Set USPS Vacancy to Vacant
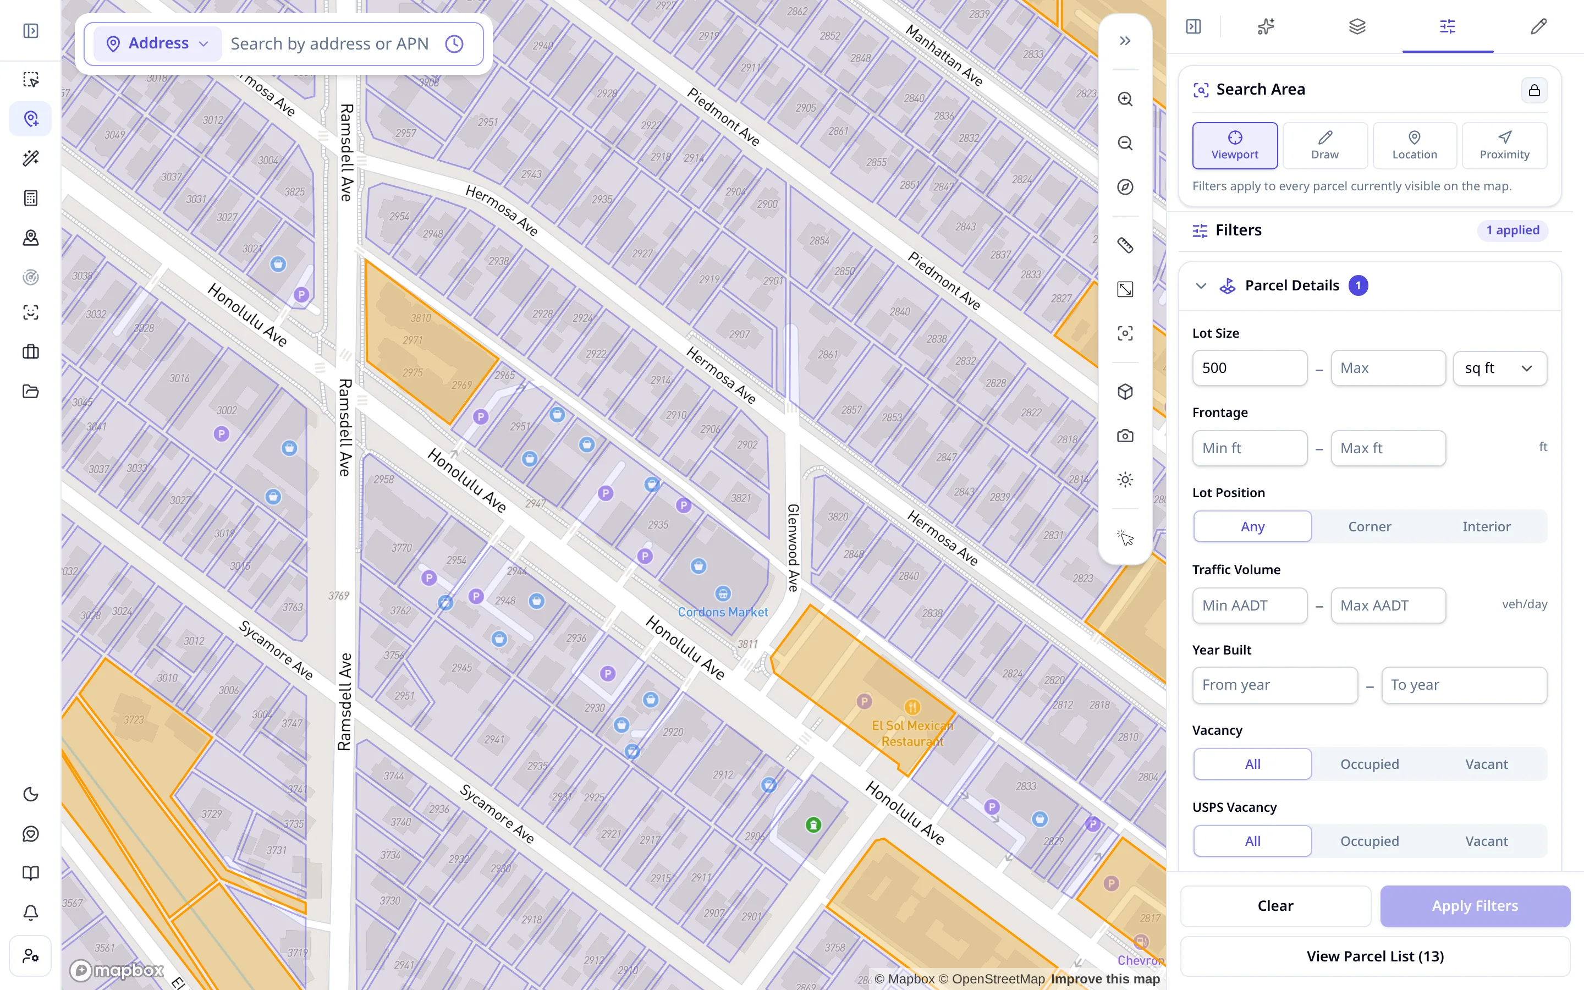This screenshot has height=990, width=1584. 1487,841
